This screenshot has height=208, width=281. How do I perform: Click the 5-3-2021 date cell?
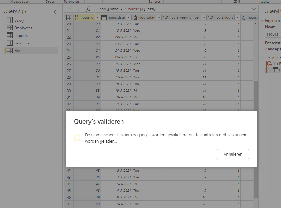116,184
